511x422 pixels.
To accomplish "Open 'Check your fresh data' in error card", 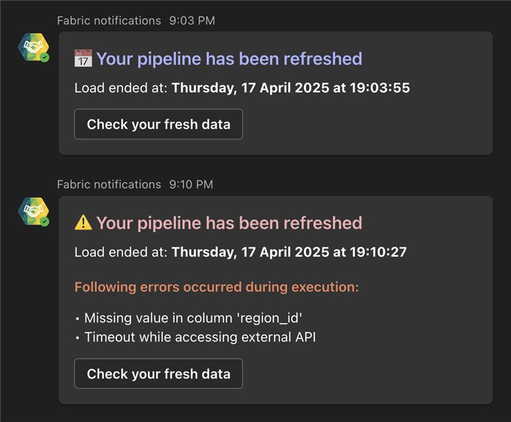I will point(158,374).
